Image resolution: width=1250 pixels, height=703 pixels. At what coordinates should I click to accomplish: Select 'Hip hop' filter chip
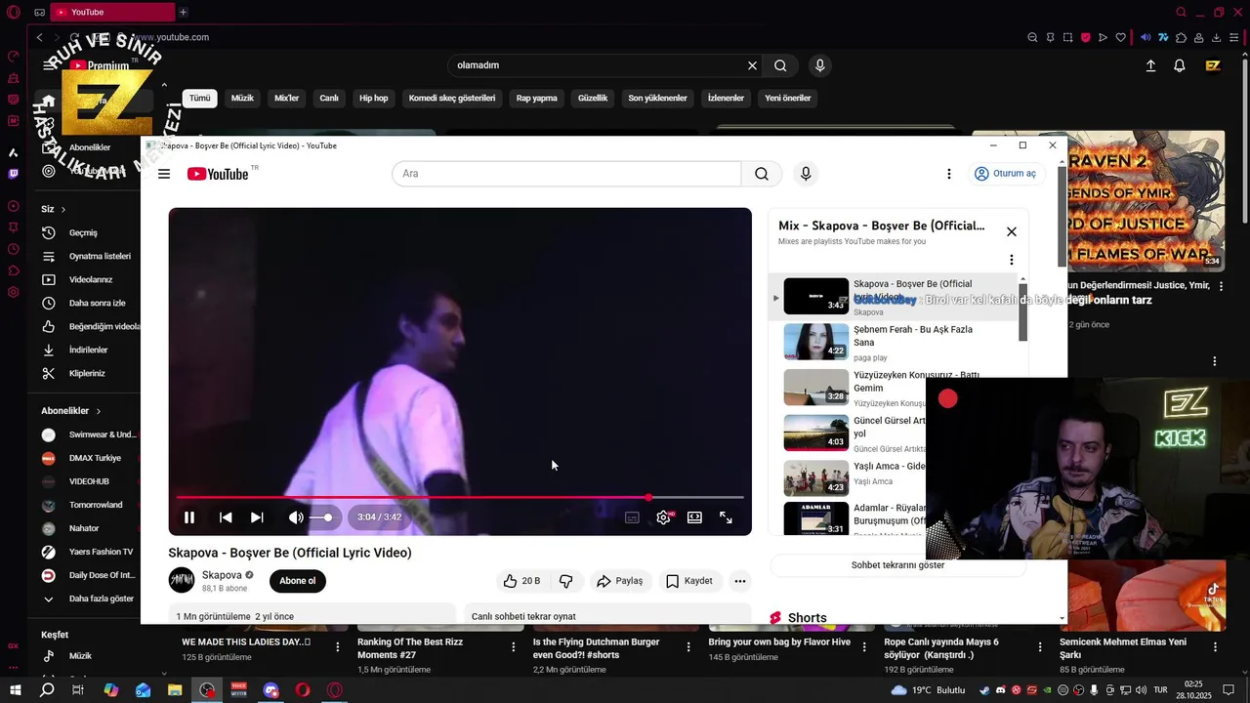373,98
